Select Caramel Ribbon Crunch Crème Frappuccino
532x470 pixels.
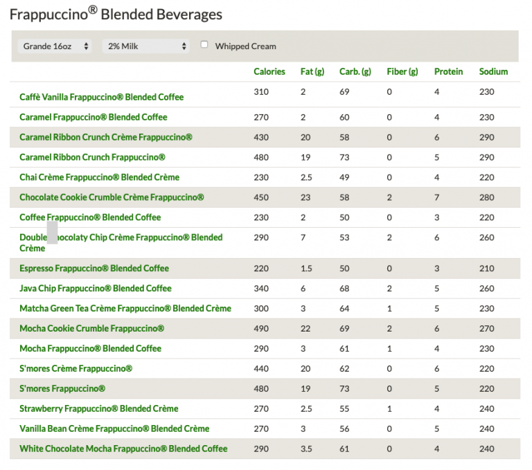(x=105, y=137)
